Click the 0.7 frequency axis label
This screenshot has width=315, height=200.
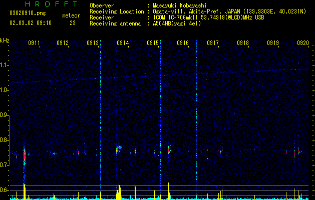pos(4,165)
